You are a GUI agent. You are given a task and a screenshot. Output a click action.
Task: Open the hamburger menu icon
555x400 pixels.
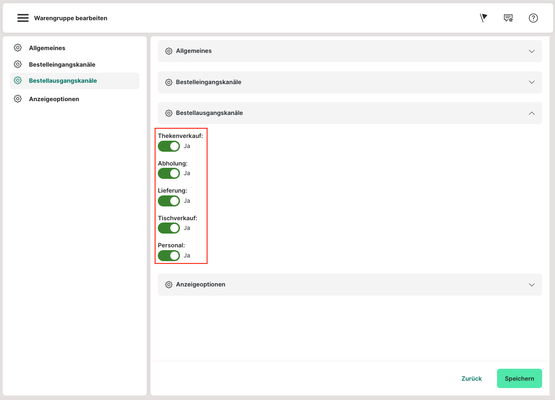(x=23, y=18)
